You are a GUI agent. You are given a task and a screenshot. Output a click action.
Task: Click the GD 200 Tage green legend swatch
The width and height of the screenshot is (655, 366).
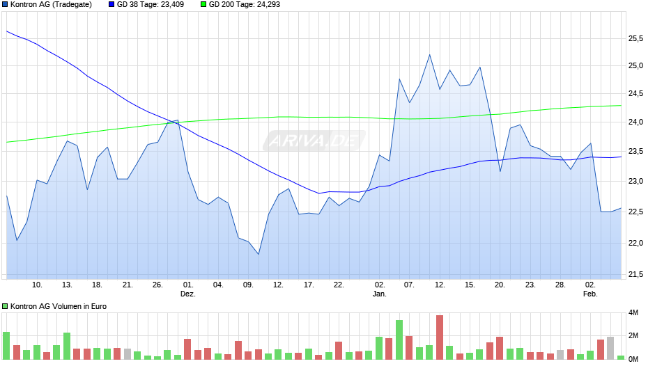pyautogui.click(x=203, y=5)
